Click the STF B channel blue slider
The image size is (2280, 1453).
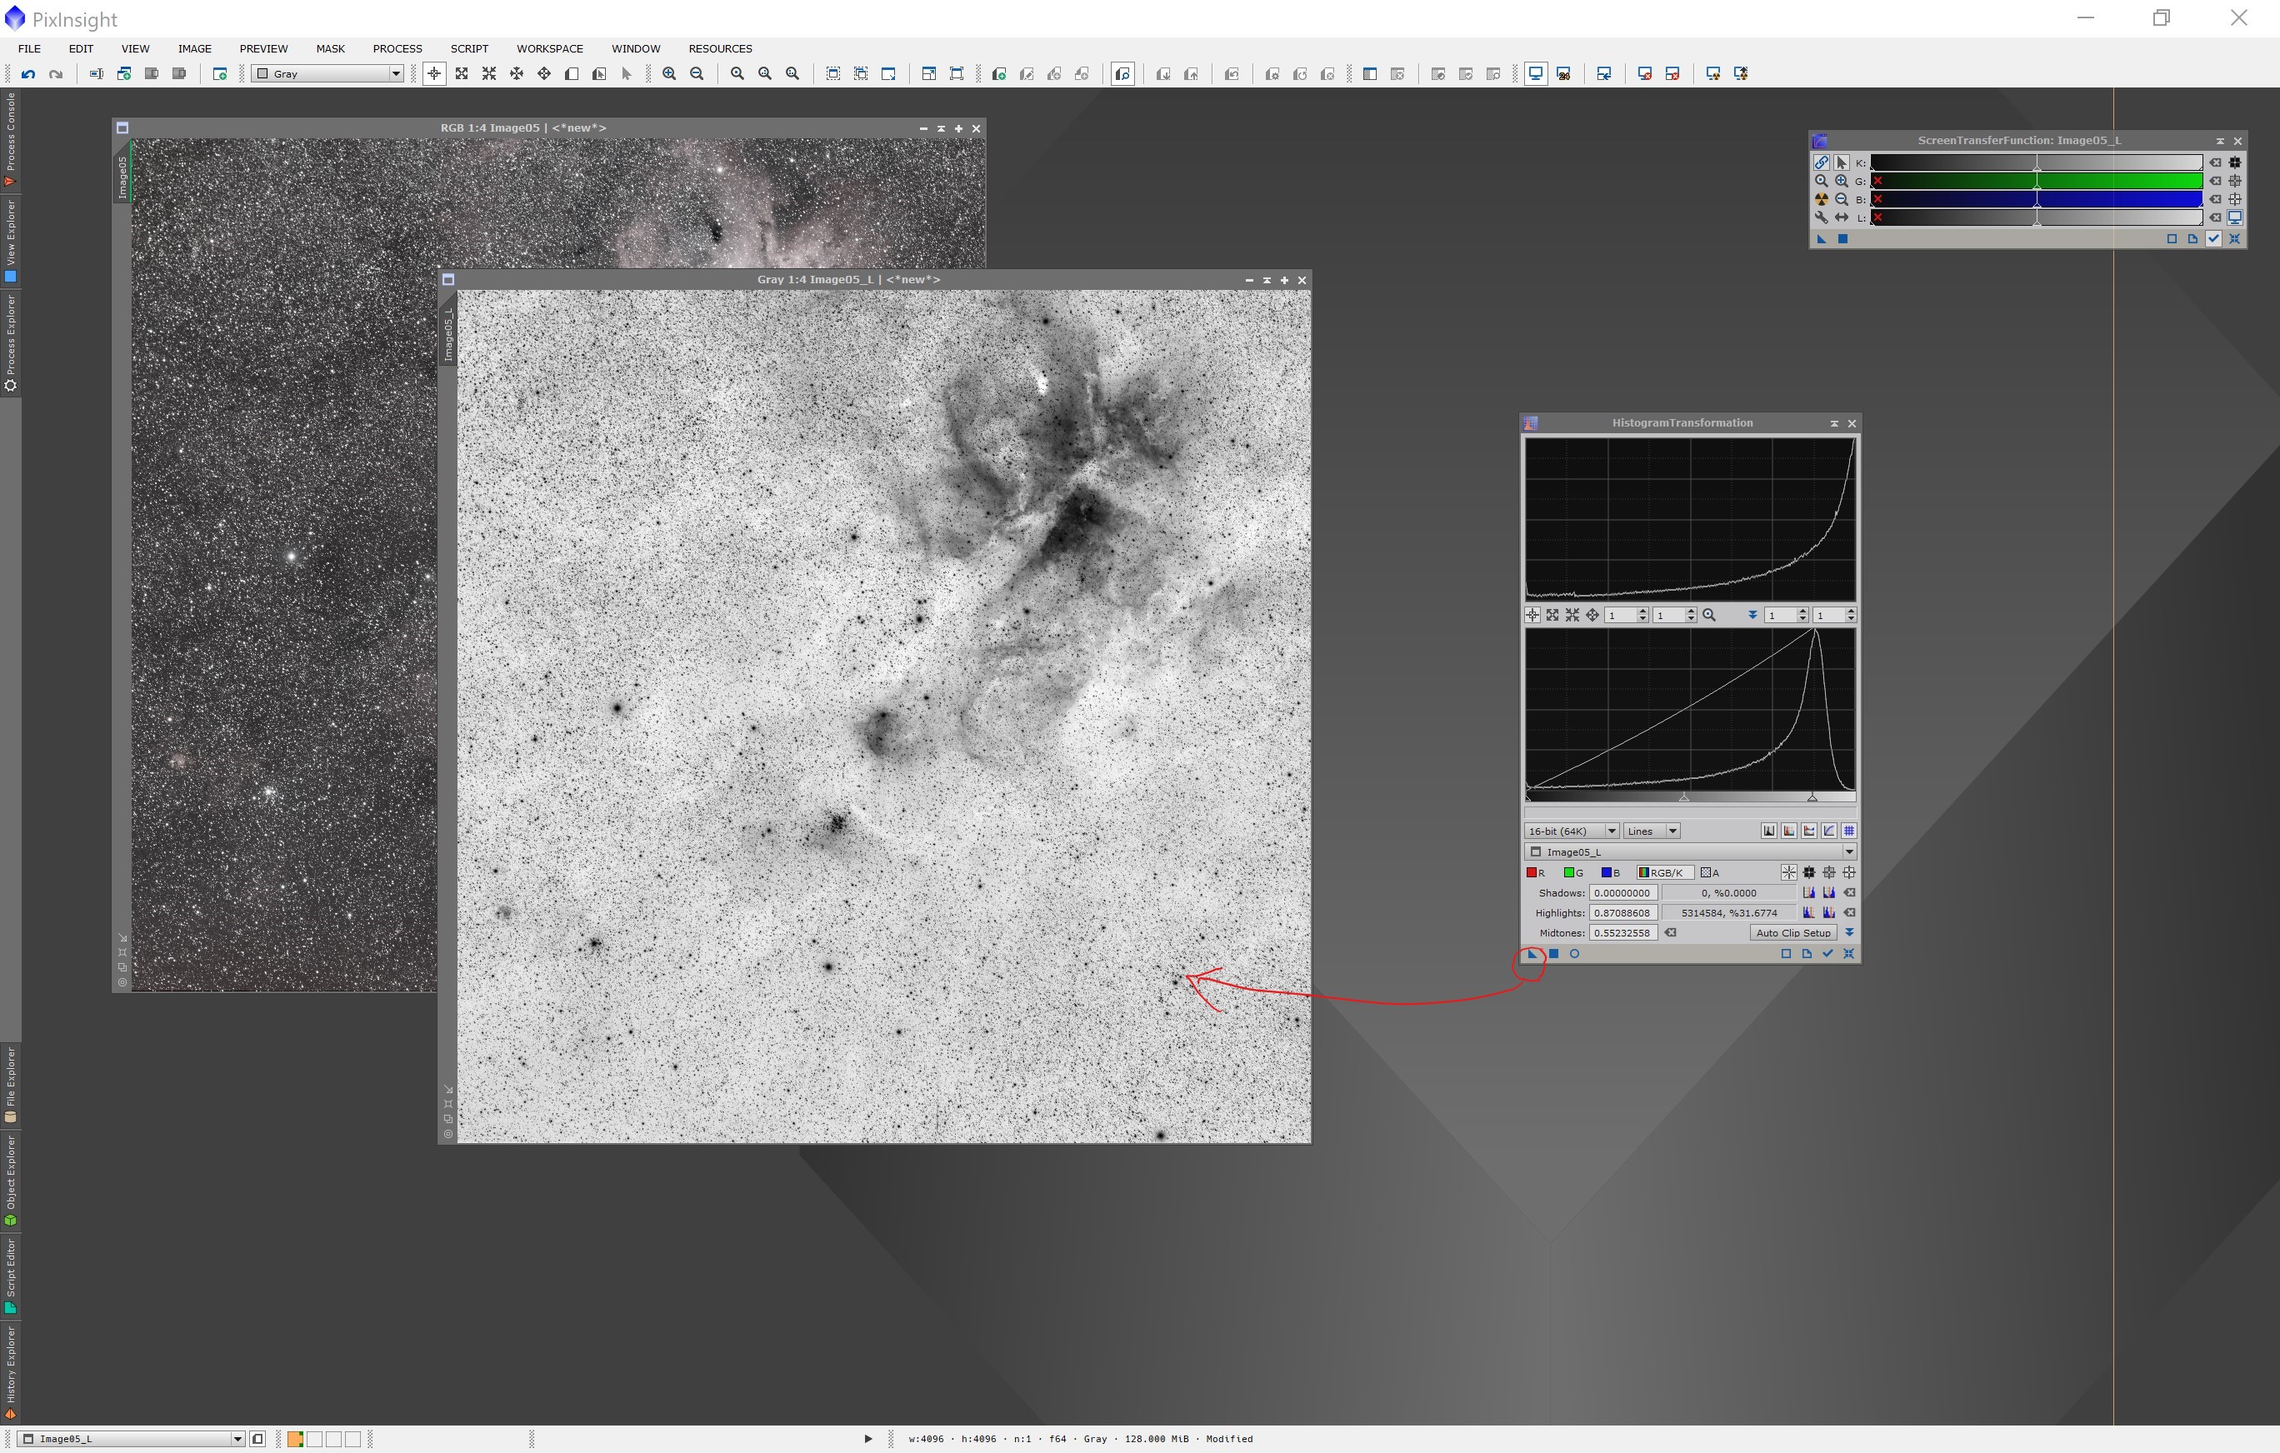click(2037, 199)
